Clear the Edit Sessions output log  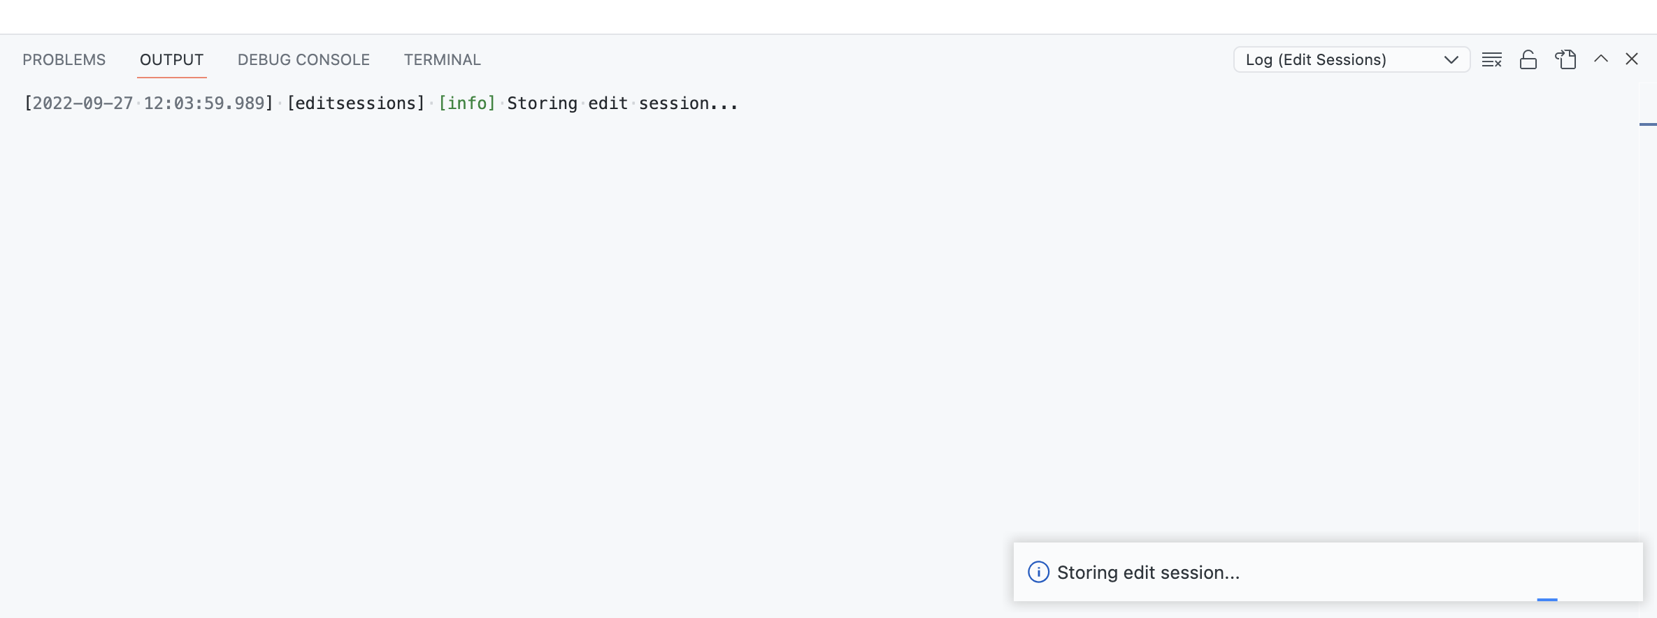[x=1491, y=59]
